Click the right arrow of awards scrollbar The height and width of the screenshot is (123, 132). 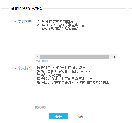click(115, 57)
